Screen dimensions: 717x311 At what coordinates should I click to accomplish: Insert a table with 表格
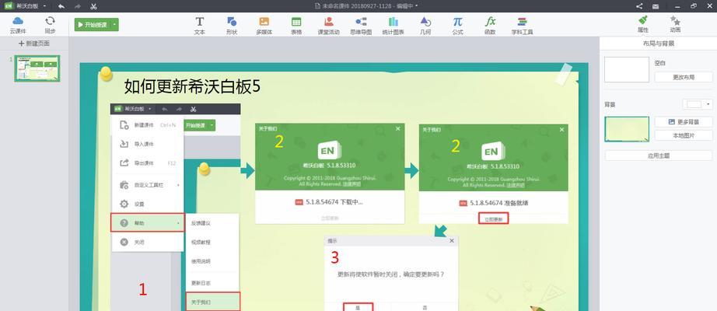(296, 26)
